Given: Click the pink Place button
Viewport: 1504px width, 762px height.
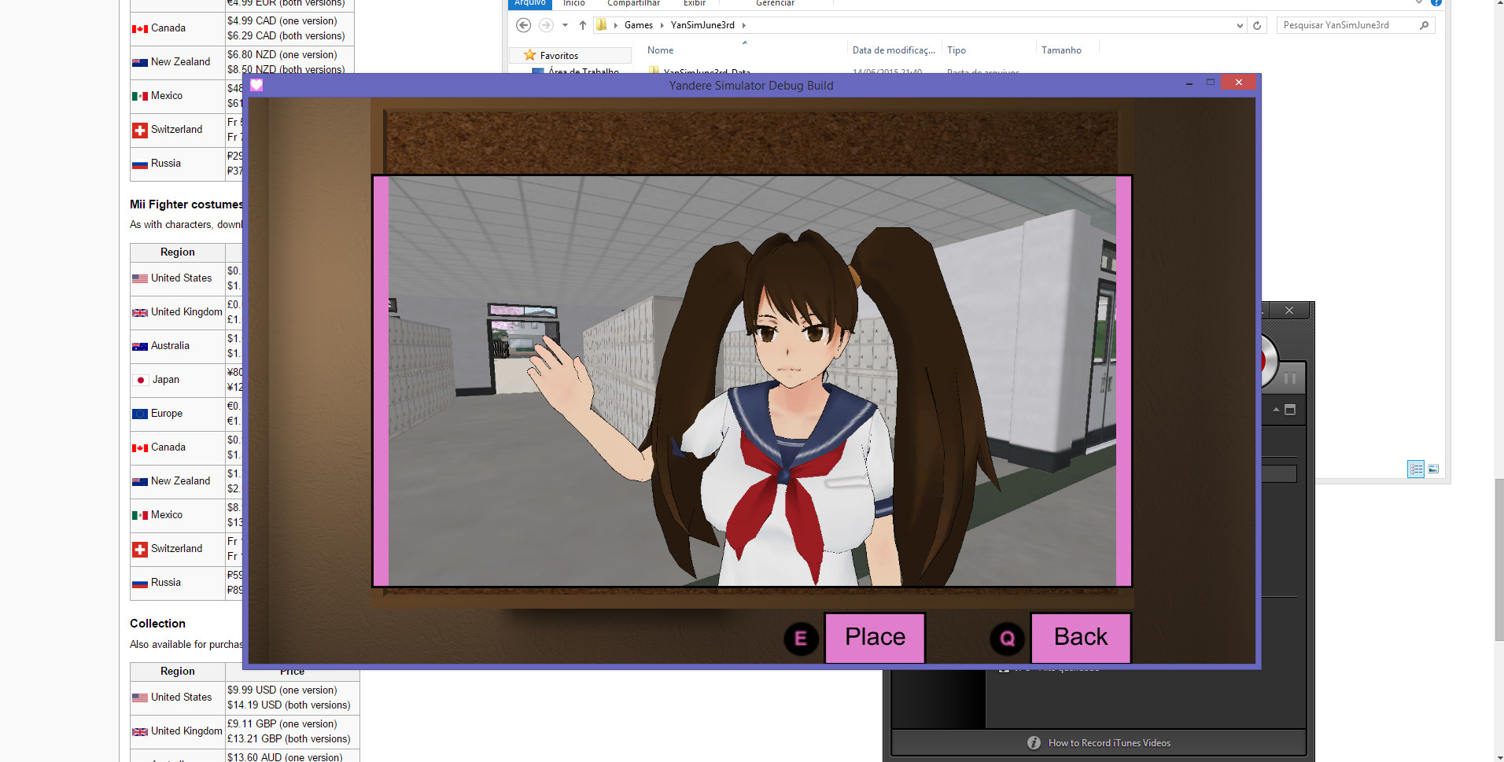Looking at the screenshot, I should coord(875,637).
